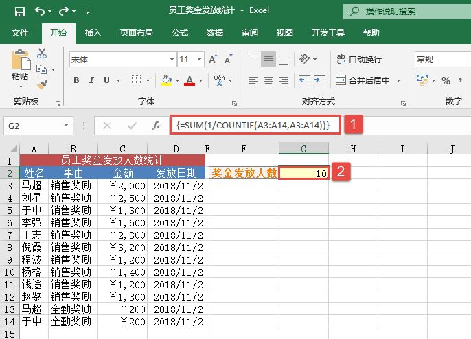Viewport: 471px width, 339px height.
Task: Click the Paste clipboard icon
Action: click(20, 64)
